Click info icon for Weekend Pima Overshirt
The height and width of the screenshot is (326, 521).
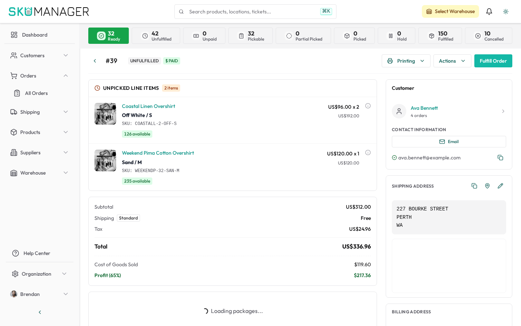(368, 152)
